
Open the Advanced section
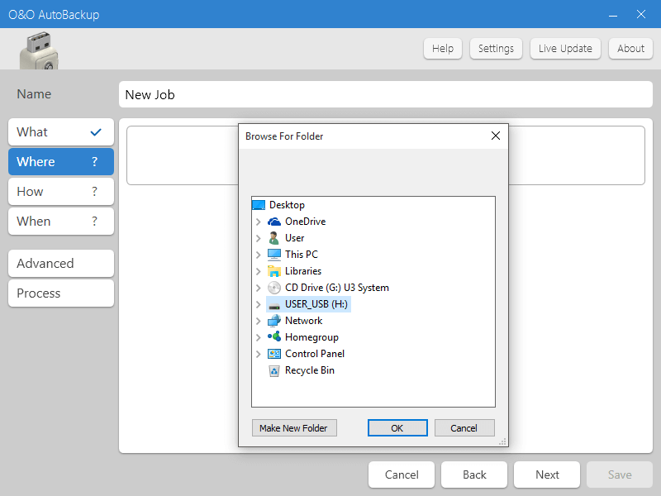coord(61,263)
